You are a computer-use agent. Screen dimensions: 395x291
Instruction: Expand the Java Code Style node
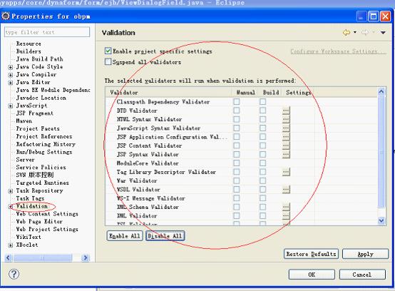(10, 67)
